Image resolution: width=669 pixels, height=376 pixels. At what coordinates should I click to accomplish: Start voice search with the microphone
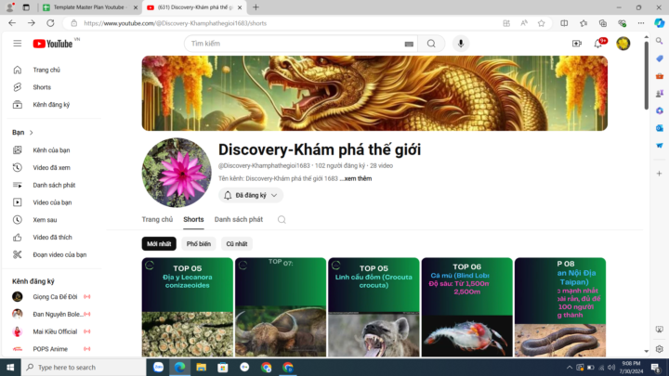click(x=460, y=44)
